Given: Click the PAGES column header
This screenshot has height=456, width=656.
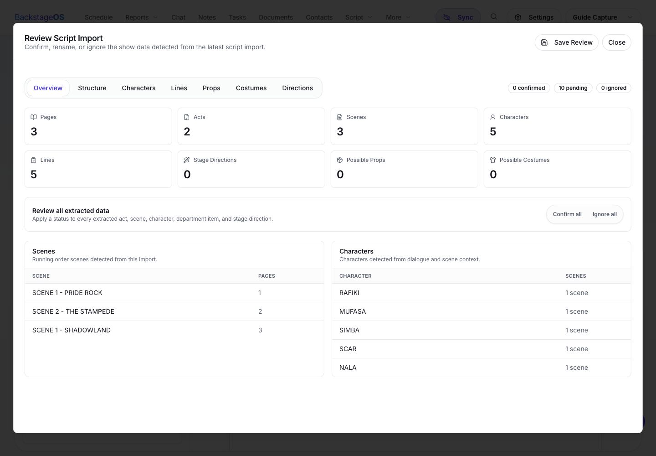Looking at the screenshot, I should click(x=266, y=276).
